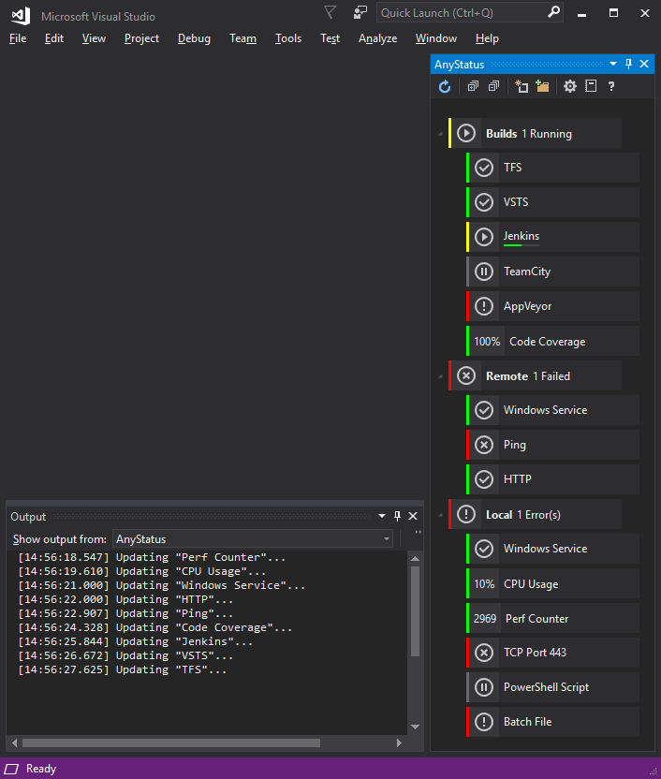Viewport: 661px width, 779px height.
Task: Click the TeamCity paused icon
Action: 484,272
